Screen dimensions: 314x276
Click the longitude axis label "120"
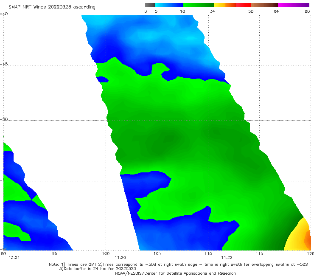(x=311, y=254)
